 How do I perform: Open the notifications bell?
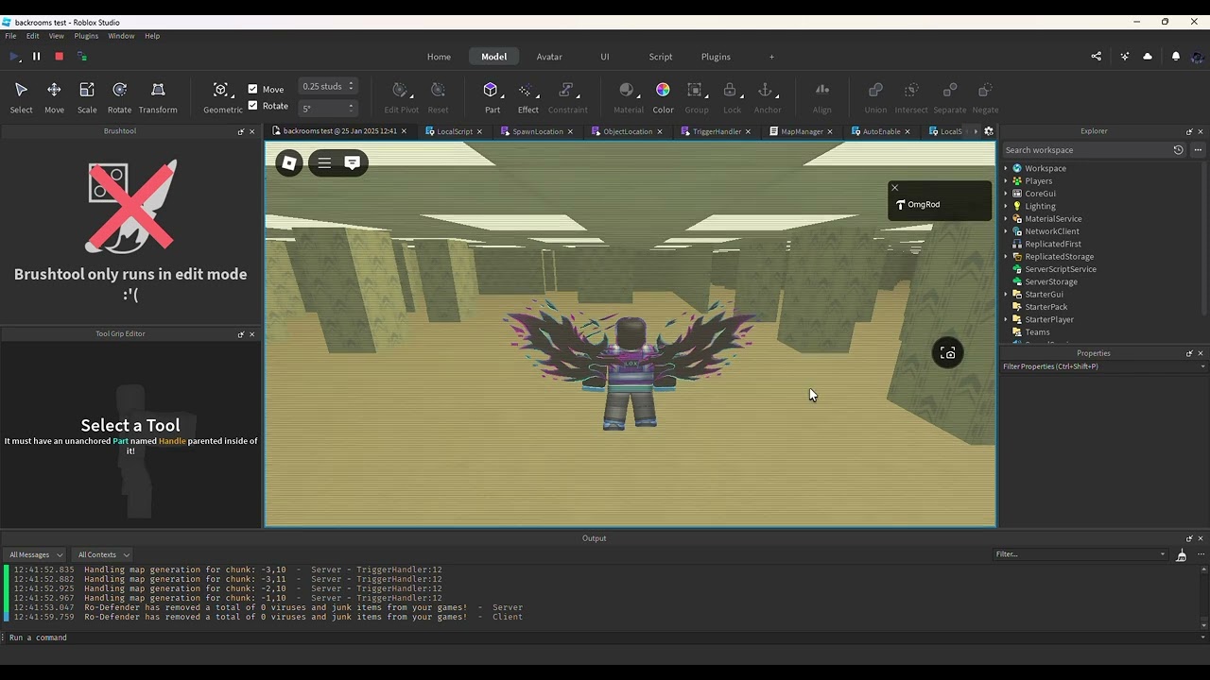click(x=1176, y=57)
